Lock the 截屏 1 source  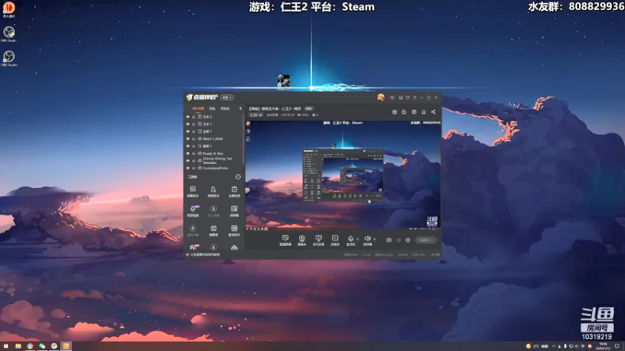pyautogui.click(x=194, y=146)
